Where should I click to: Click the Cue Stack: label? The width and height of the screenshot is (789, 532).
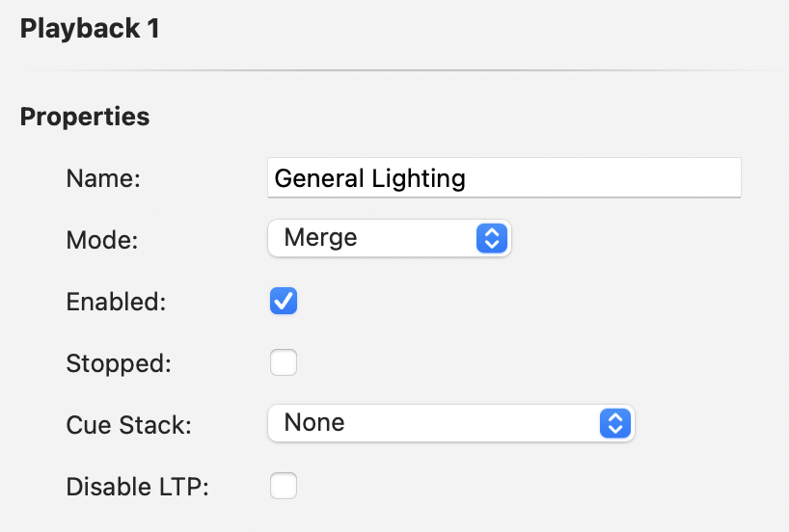[x=128, y=425]
